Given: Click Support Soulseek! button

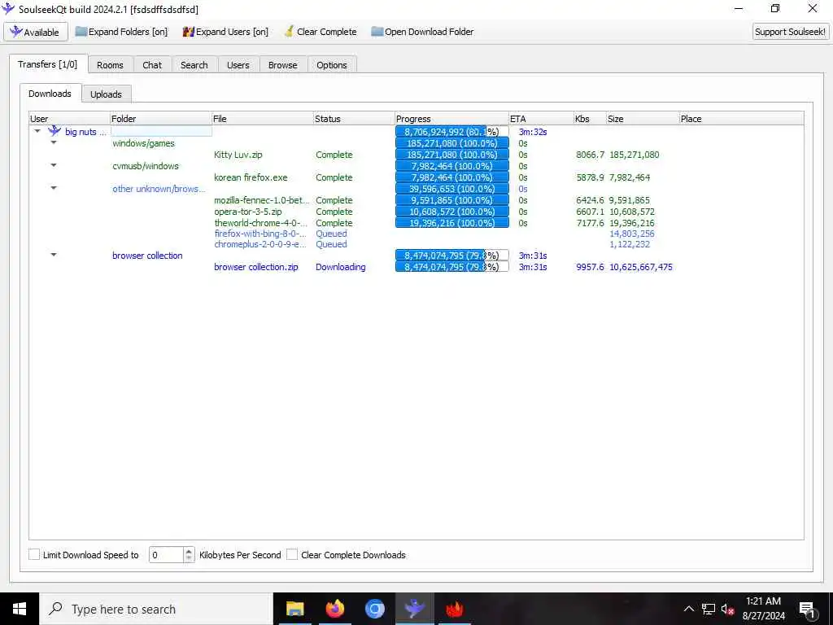Looking at the screenshot, I should pos(790,32).
